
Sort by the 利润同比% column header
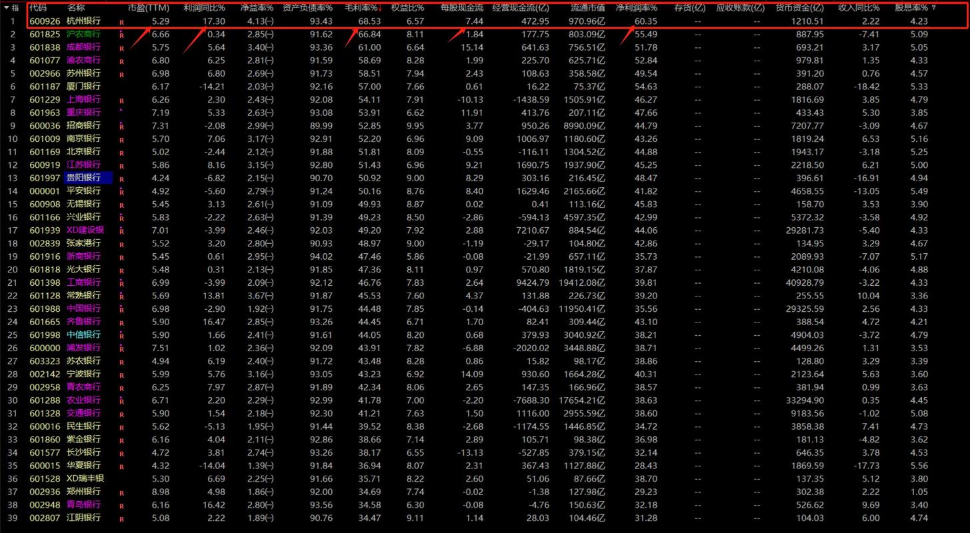coord(204,8)
